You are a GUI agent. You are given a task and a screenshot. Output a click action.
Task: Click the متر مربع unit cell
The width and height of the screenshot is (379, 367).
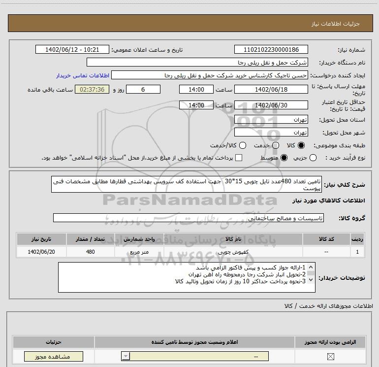click(139, 252)
